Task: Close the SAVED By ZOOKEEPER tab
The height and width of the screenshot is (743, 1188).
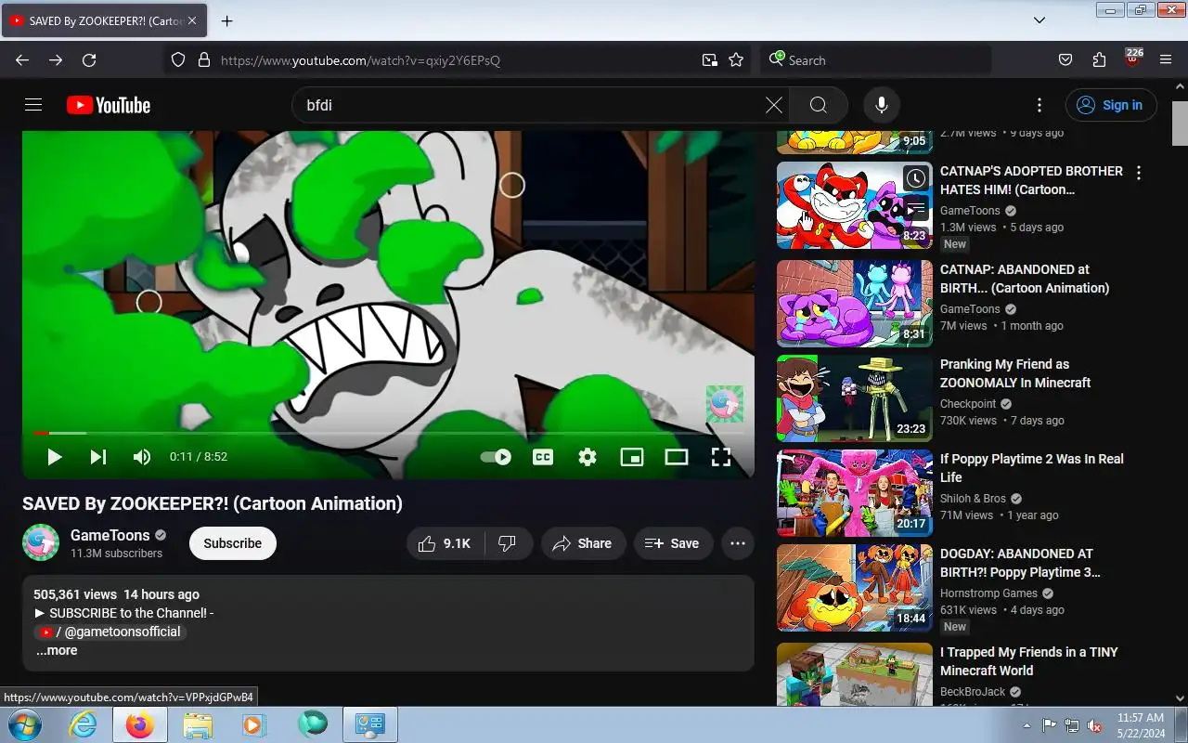Action: [x=192, y=20]
